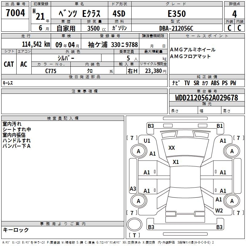Click the upper-right wheel circle marked A
246x246 pixels.
click(x=232, y=151)
